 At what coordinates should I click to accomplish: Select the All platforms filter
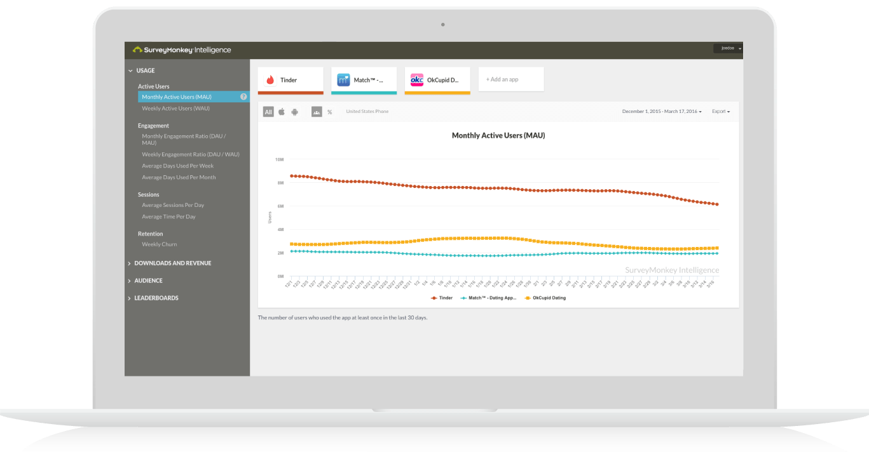pyautogui.click(x=268, y=111)
